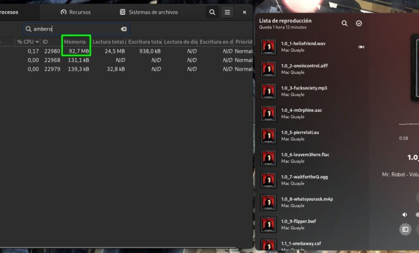Select track 1.0_8-whatsyourask.m4p
Viewport: 419px width, 253px height.
(307, 202)
